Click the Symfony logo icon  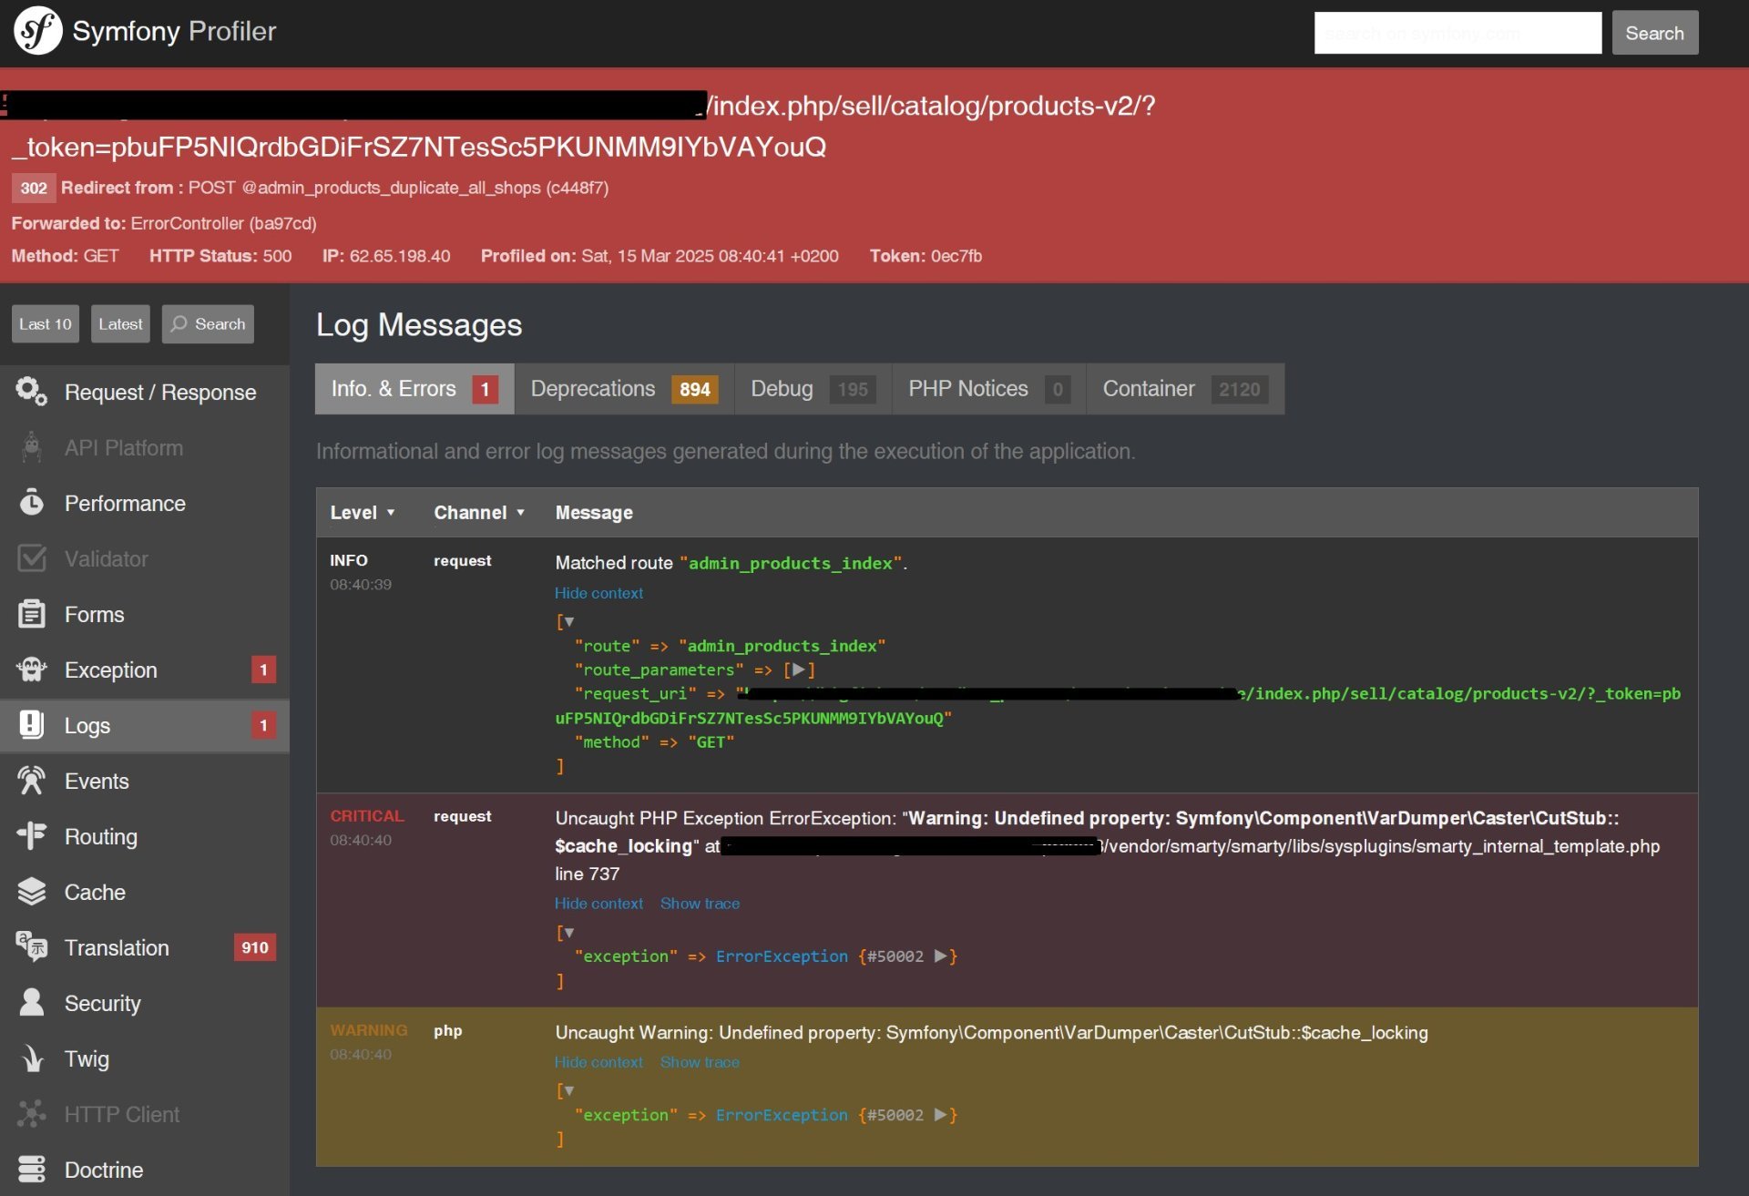click(37, 31)
